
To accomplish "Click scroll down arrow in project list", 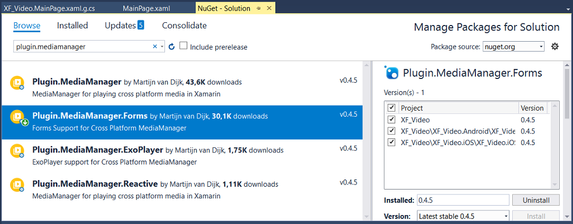I will point(553,185).
